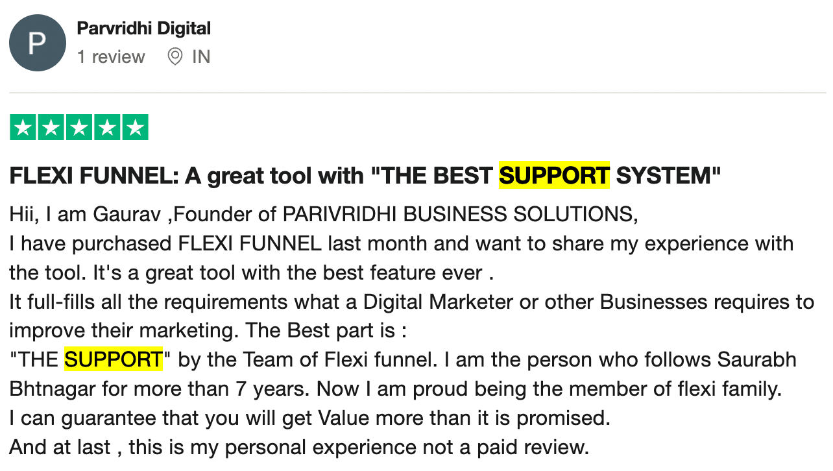
Task: Click the third green rating star
Action: point(79,127)
